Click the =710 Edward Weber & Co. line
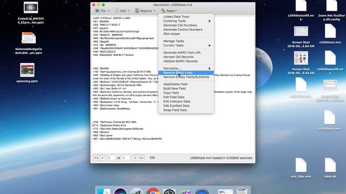Viewport: 346px width, 194px height. 110,126
